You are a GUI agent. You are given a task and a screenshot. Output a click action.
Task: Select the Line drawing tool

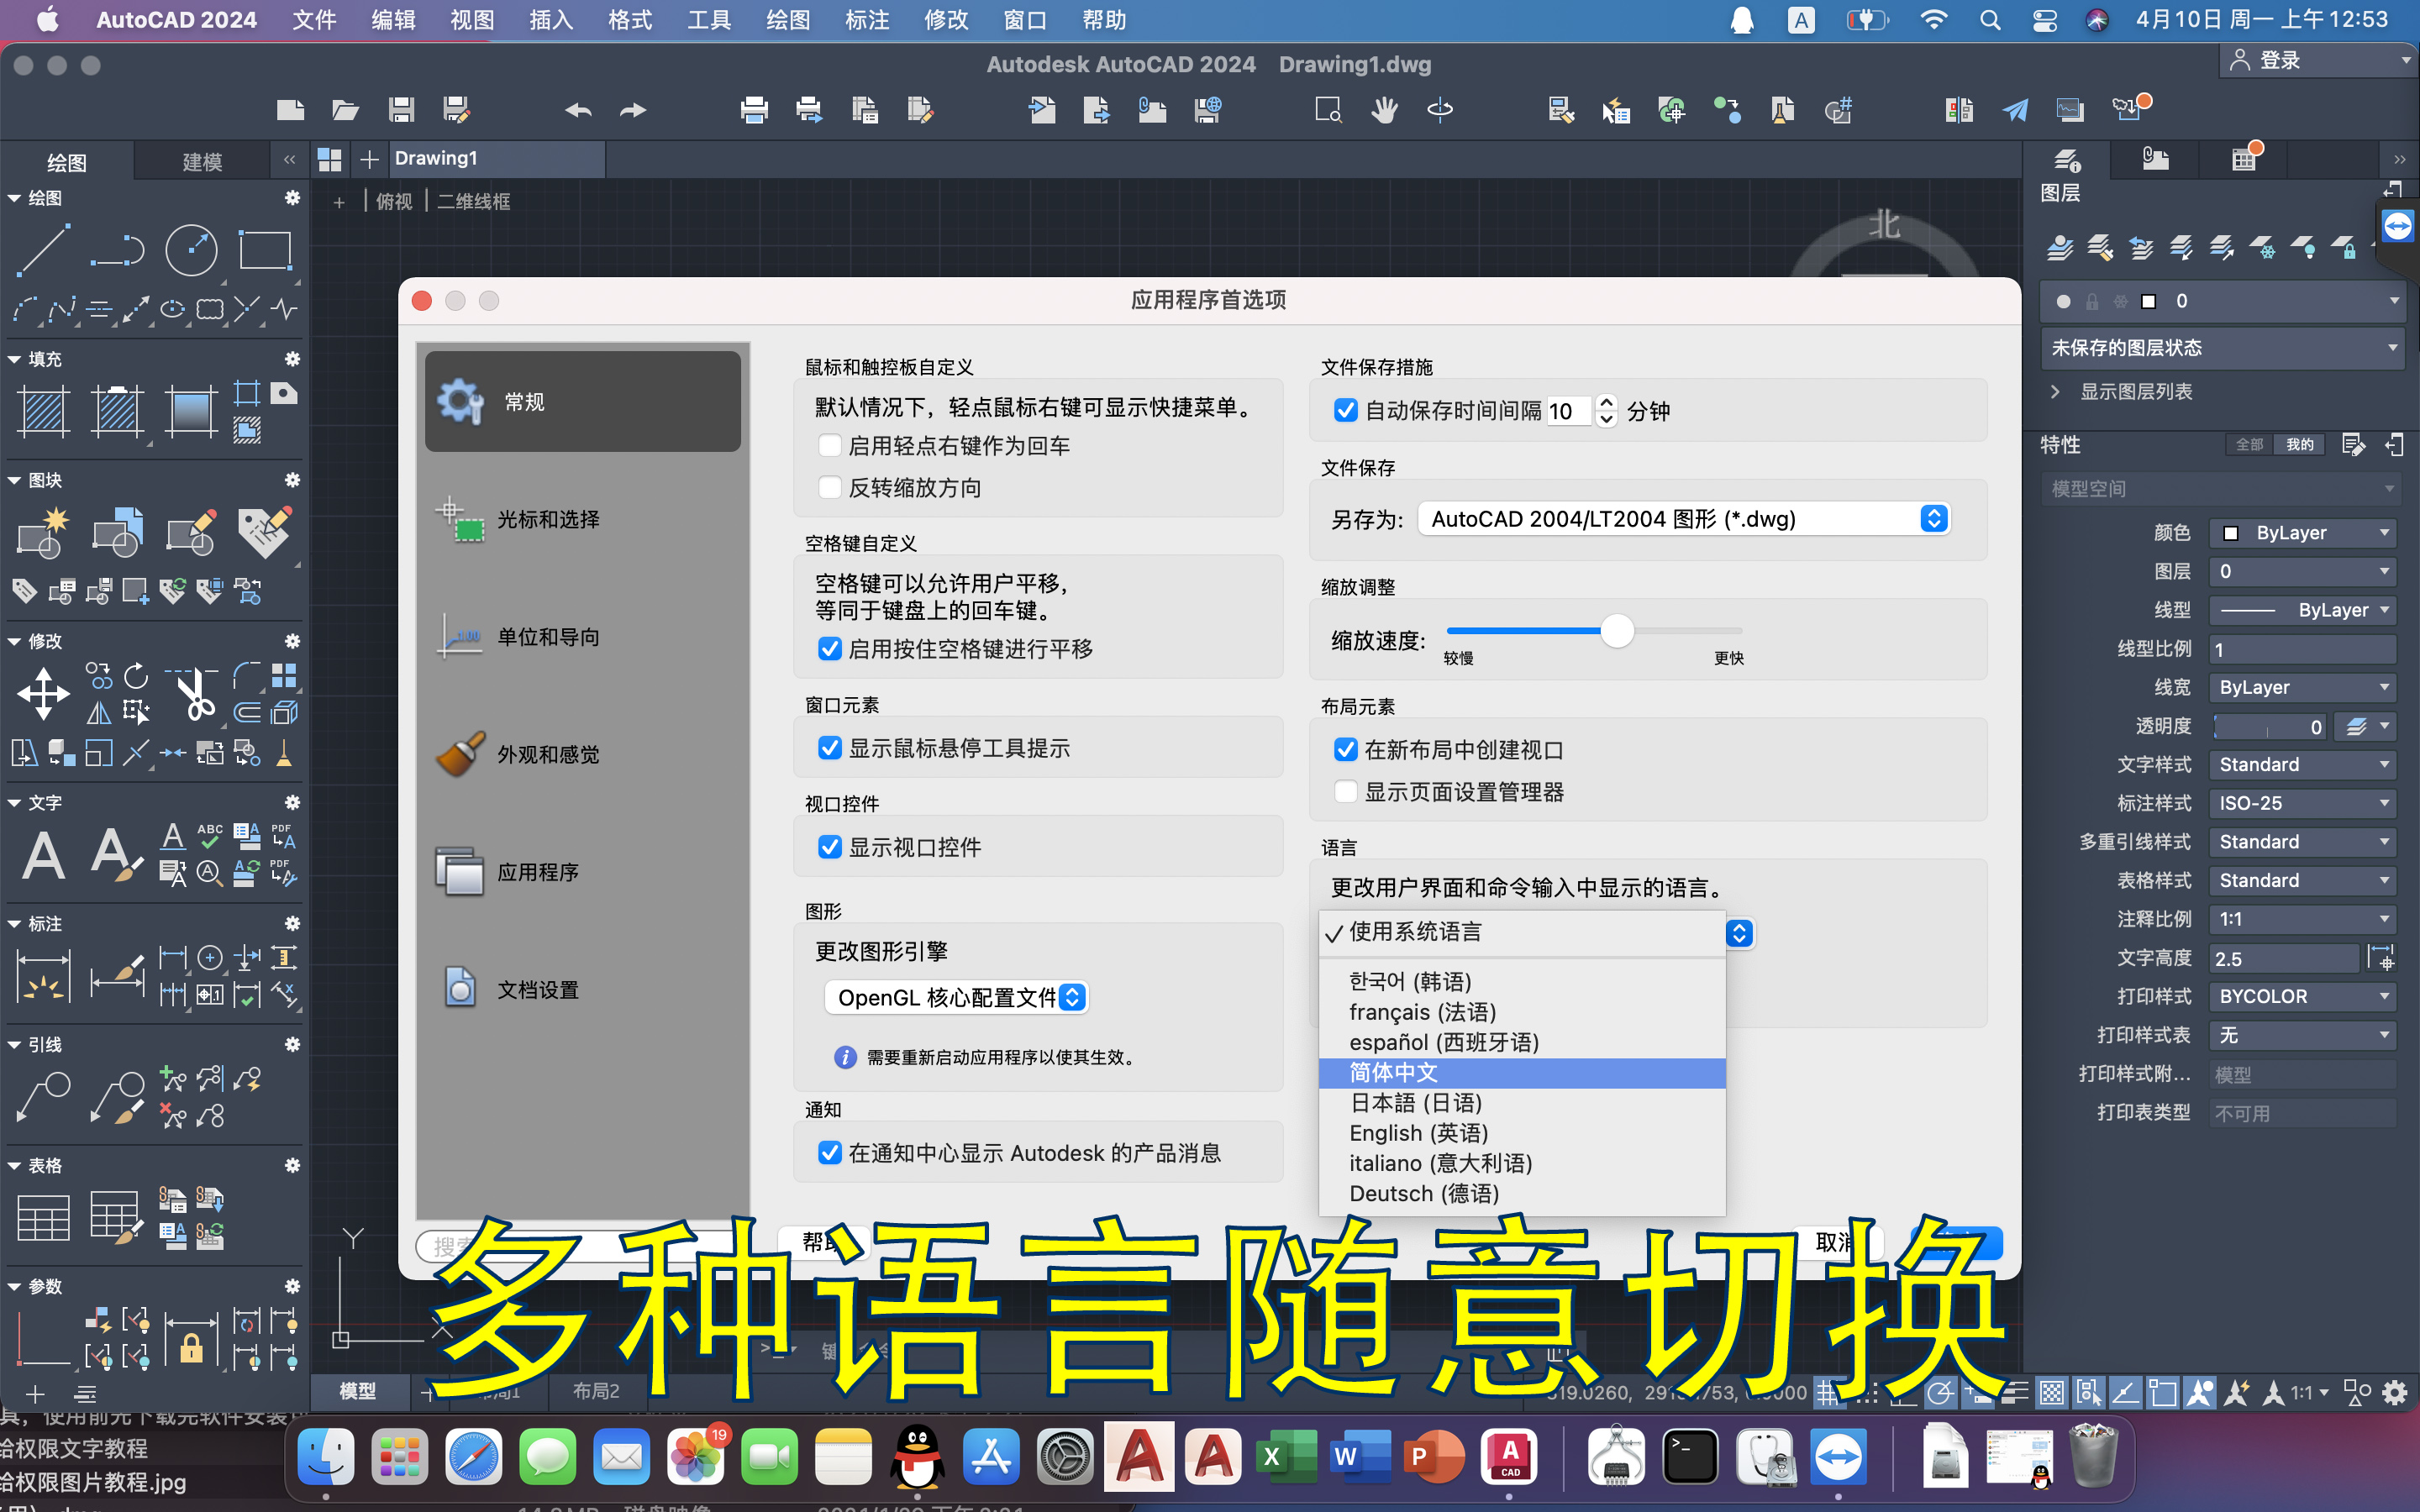44,250
